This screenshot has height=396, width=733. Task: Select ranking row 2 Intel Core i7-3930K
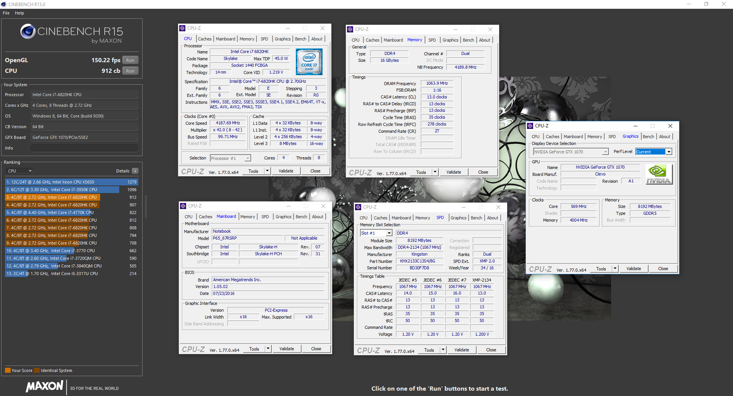click(71, 190)
